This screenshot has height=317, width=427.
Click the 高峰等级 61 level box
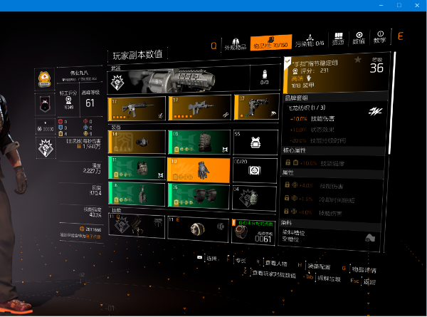click(90, 100)
